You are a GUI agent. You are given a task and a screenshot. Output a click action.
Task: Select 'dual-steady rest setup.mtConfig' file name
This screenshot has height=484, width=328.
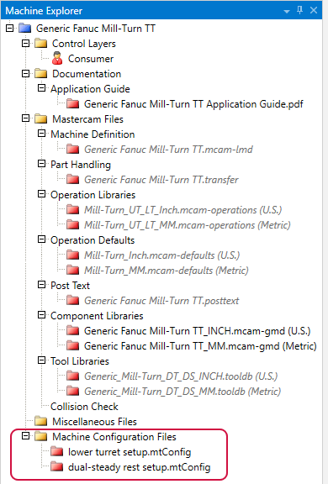pos(140,467)
